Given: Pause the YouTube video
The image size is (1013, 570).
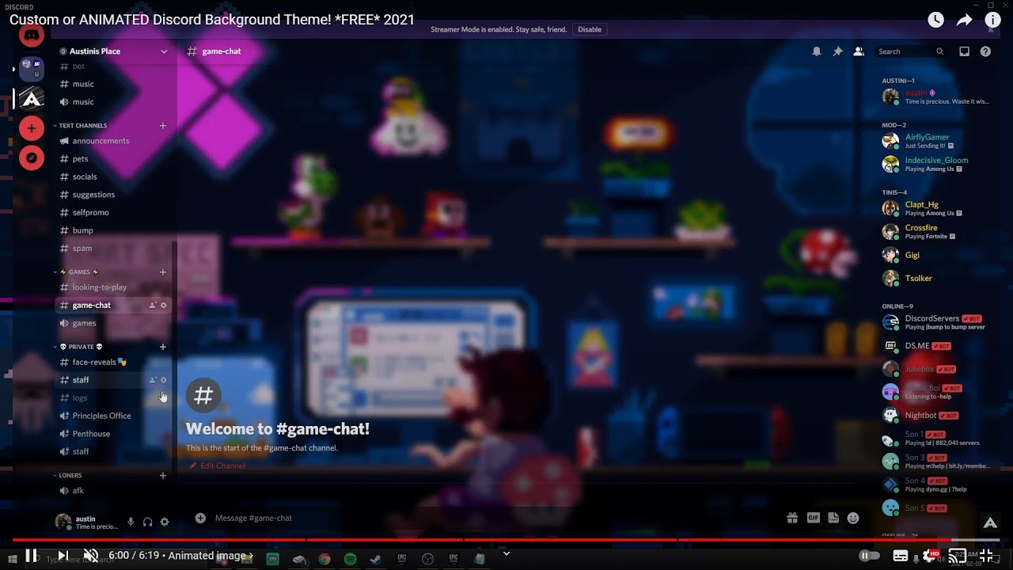Looking at the screenshot, I should pyautogui.click(x=32, y=556).
